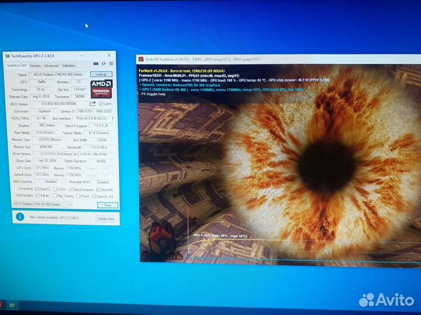Click the Memory Type GDDR5 (Micron) value

point(50,139)
